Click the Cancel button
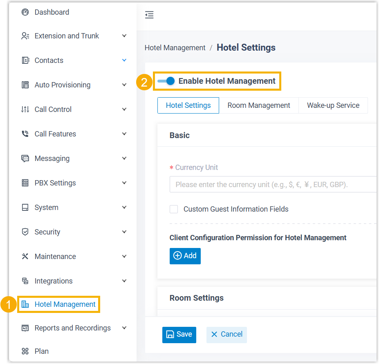This screenshot has width=379, height=364. pos(227,335)
